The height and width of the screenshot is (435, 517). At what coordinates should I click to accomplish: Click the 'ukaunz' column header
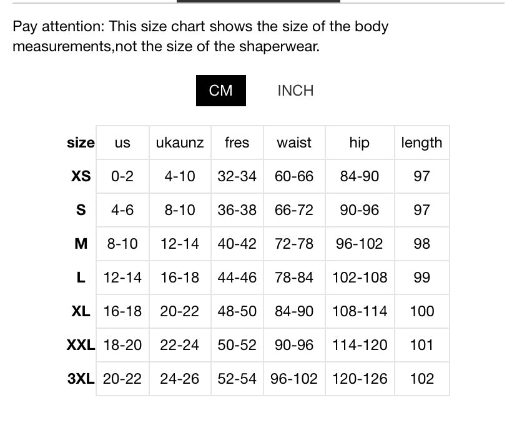coord(180,142)
